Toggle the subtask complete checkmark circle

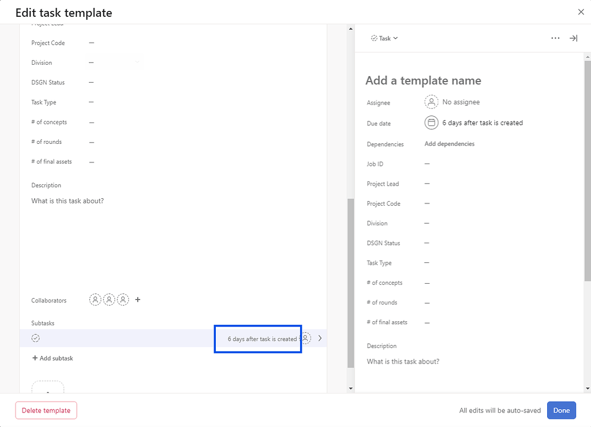pos(36,338)
